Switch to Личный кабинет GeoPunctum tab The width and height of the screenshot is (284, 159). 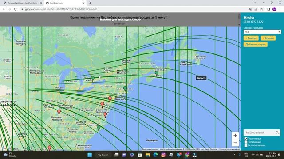pos(22,3)
